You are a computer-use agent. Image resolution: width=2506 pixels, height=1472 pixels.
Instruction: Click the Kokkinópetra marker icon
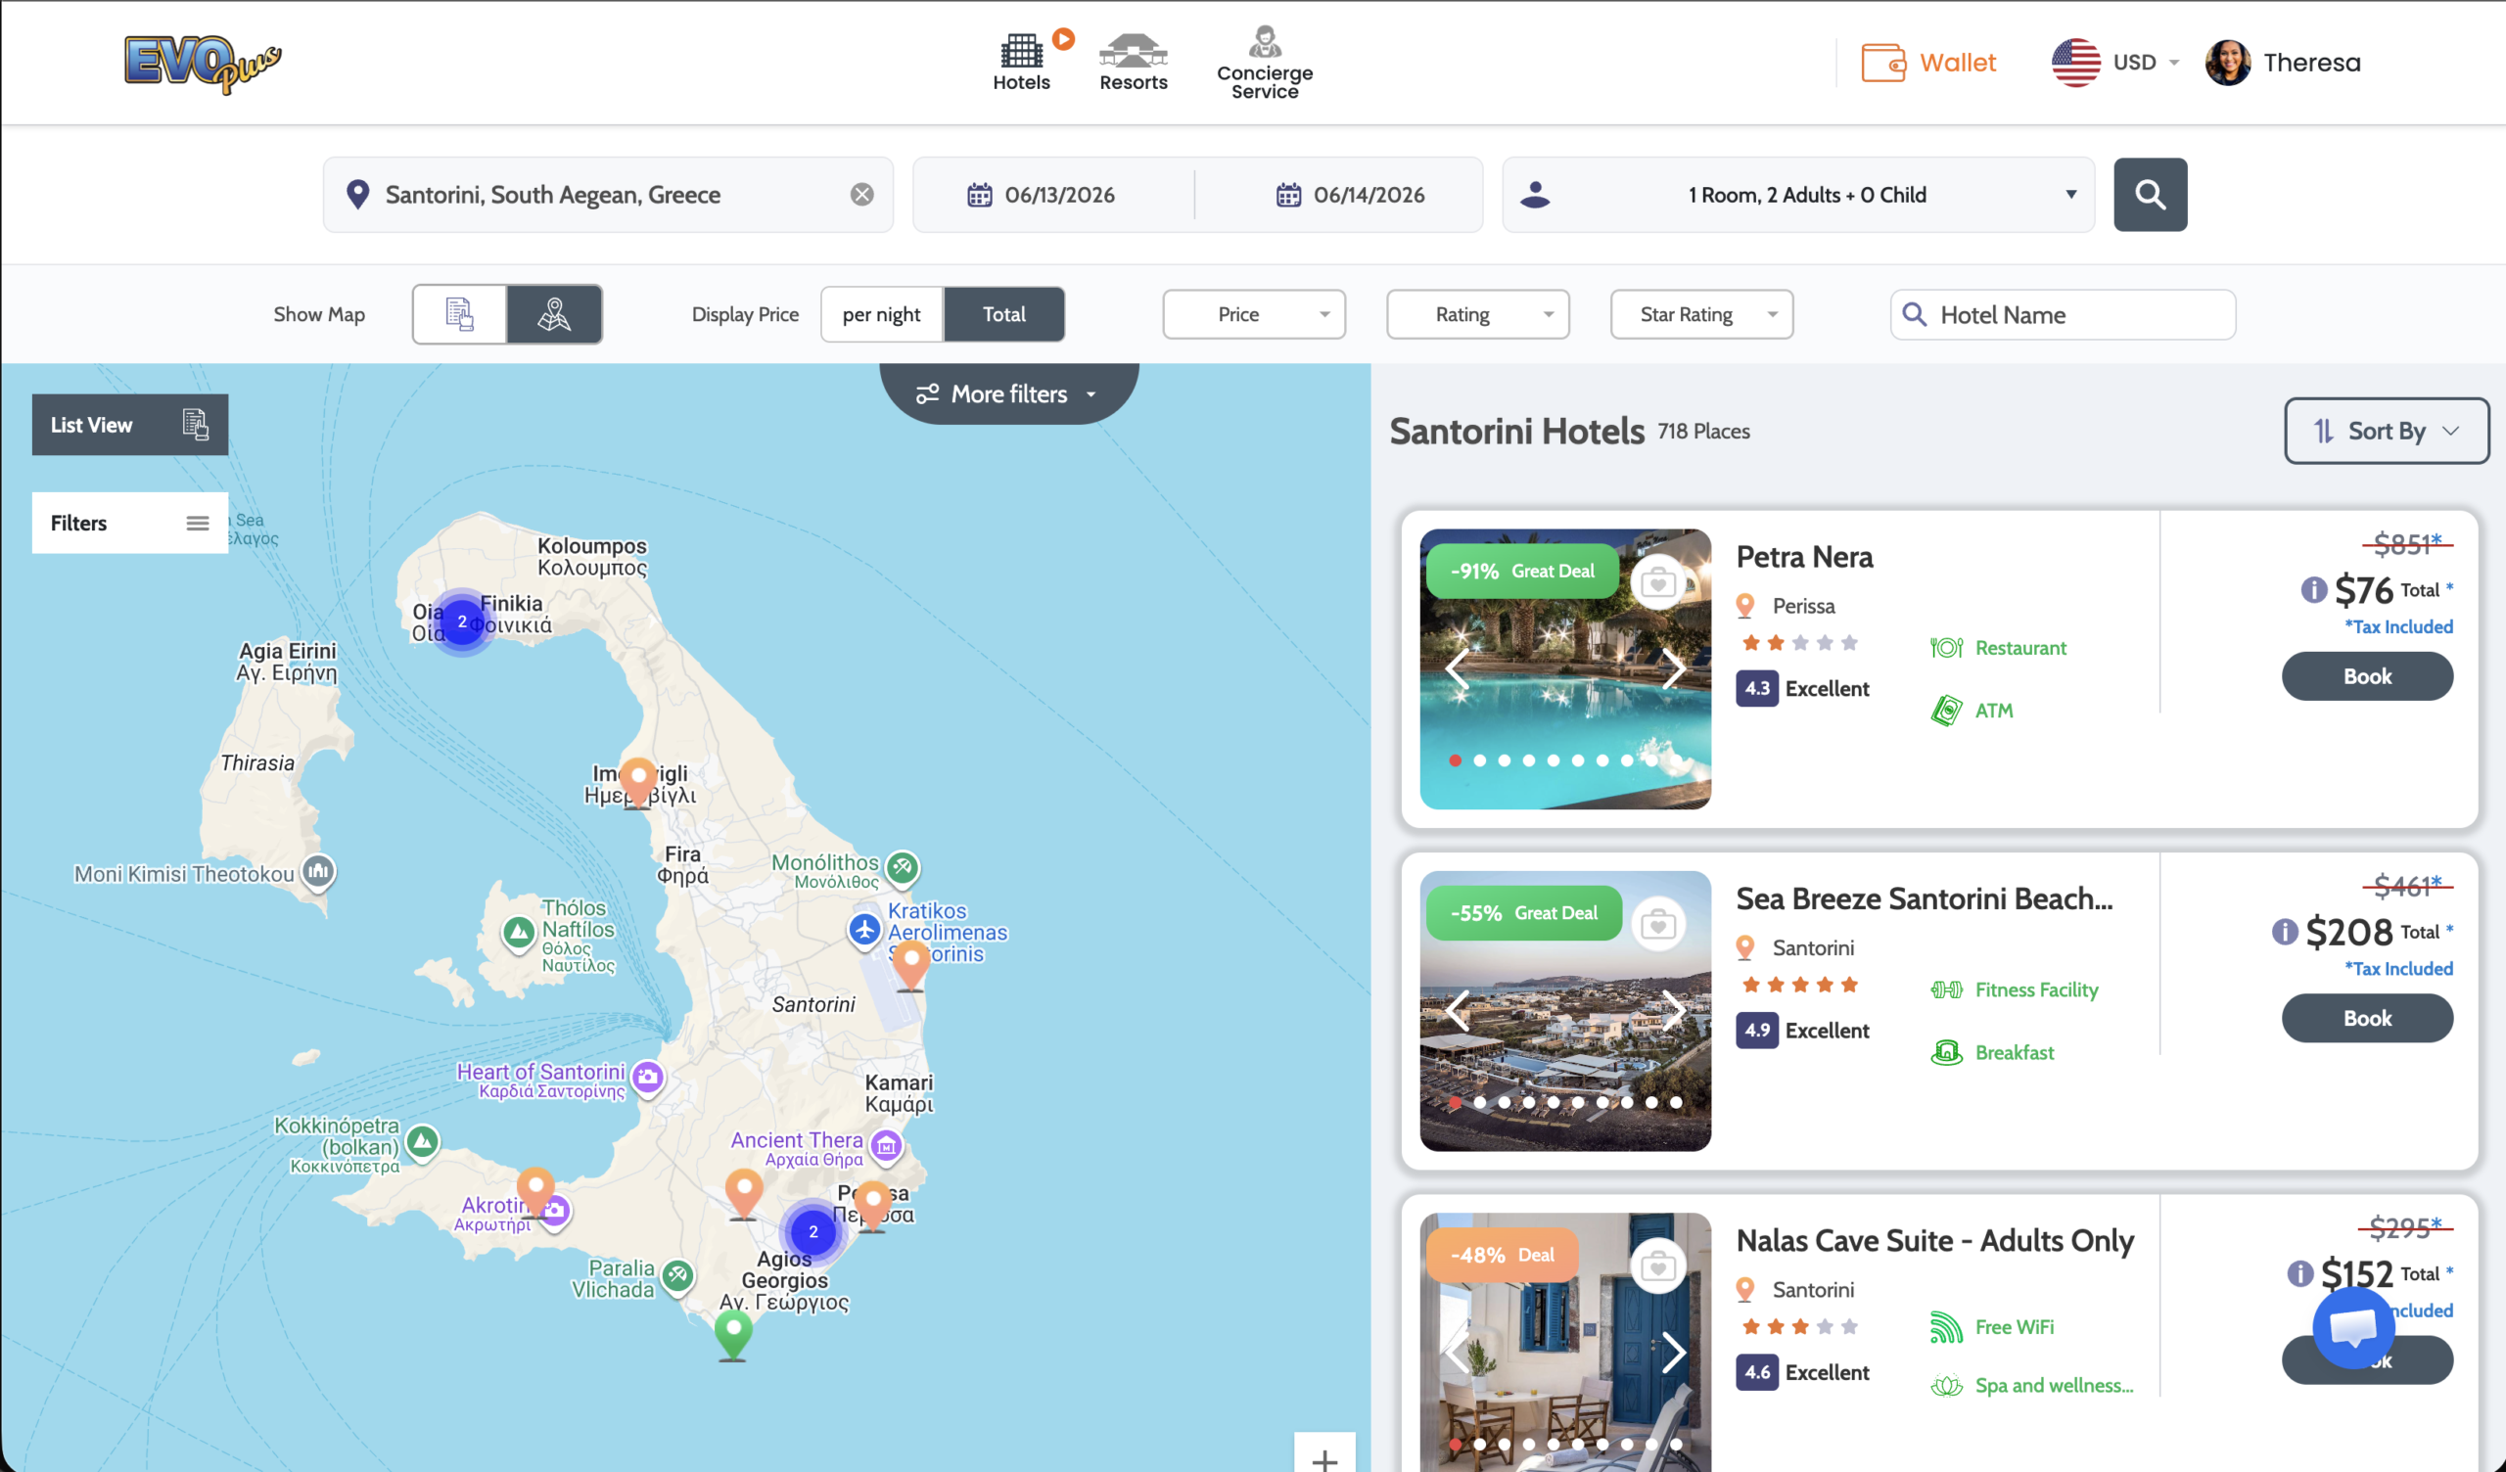(423, 1141)
